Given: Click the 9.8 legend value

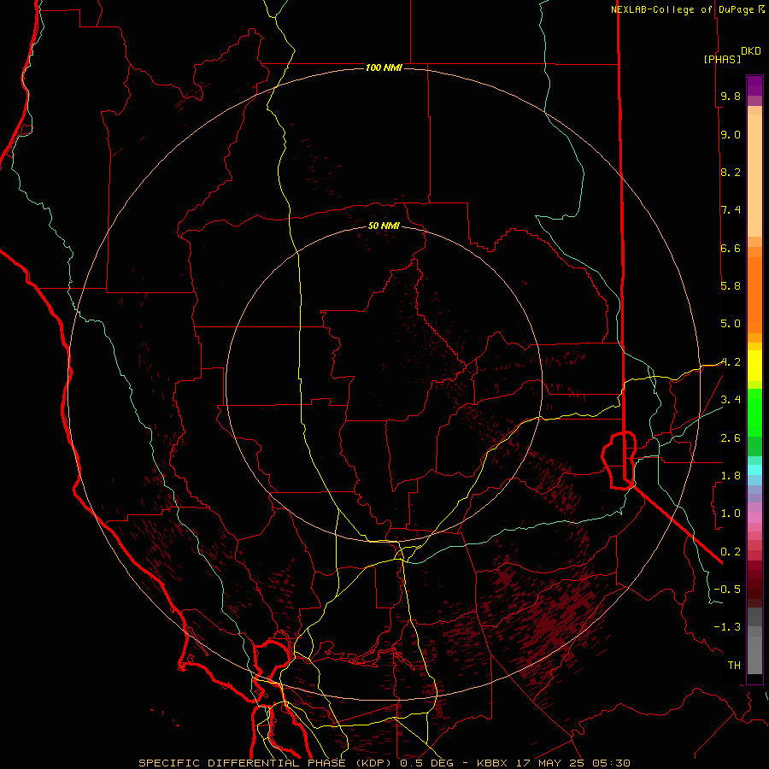Looking at the screenshot, I should 731,96.
